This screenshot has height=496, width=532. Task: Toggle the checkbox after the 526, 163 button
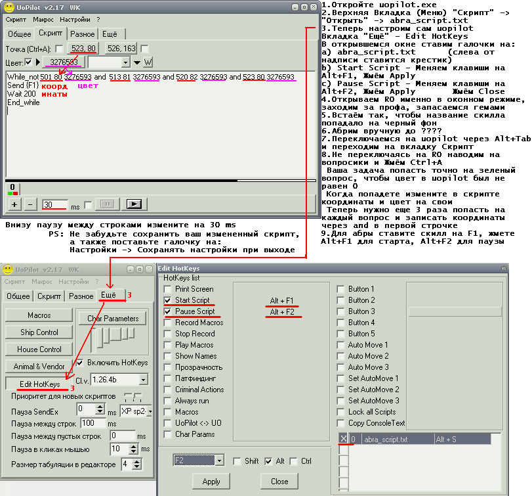[144, 49]
